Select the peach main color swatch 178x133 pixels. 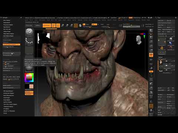tap(31, 86)
